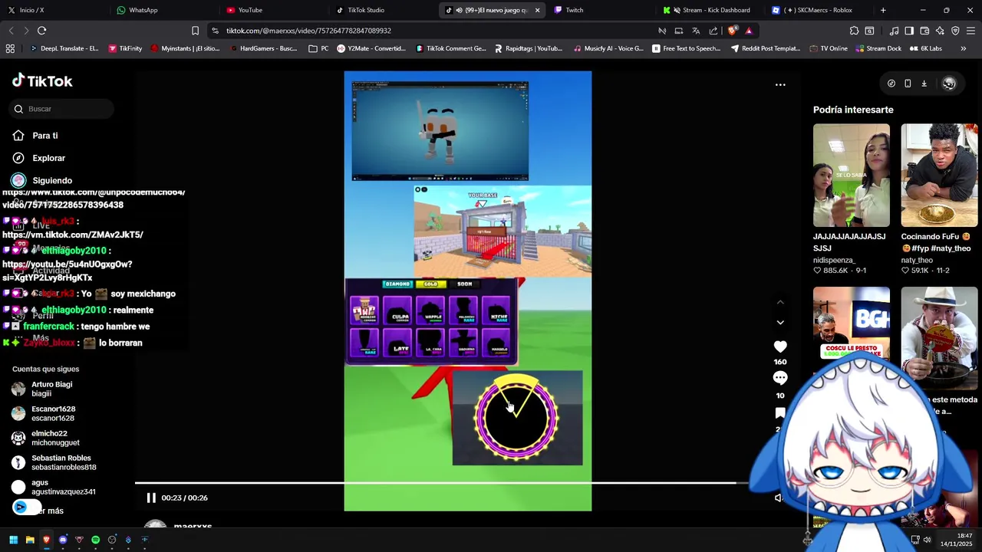Open the translate page icon in address bar
The image size is (982, 552).
tap(696, 31)
